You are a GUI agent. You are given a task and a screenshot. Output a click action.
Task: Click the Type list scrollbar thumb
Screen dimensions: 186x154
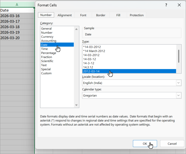pos(179,56)
